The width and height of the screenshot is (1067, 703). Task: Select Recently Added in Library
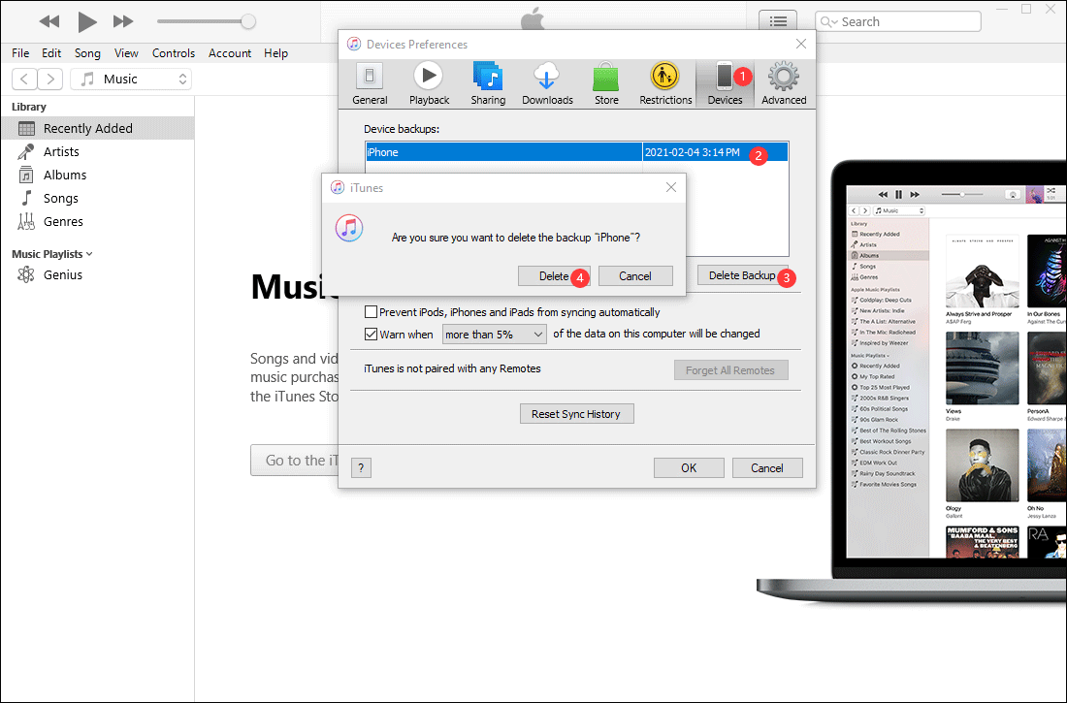click(x=97, y=128)
